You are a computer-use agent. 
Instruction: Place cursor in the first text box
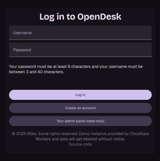pos(80,33)
